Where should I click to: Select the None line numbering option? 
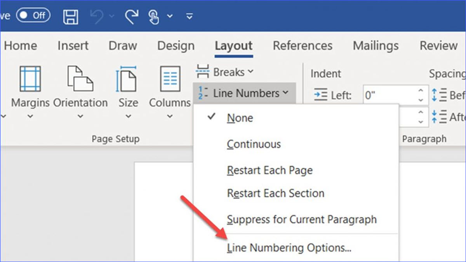click(240, 118)
